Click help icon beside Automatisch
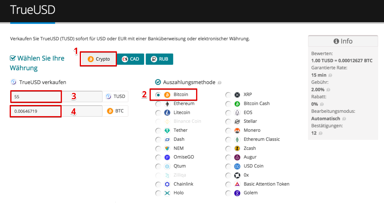The height and width of the screenshot is (203, 384). (x=344, y=119)
